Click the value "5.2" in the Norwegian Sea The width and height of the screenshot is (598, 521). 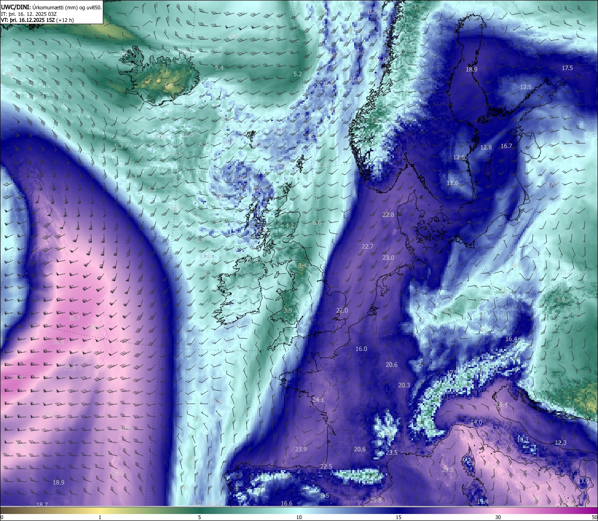click(x=298, y=74)
